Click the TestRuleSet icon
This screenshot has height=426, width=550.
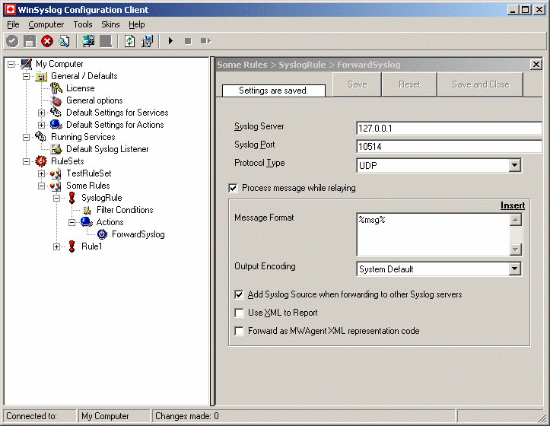[56, 173]
